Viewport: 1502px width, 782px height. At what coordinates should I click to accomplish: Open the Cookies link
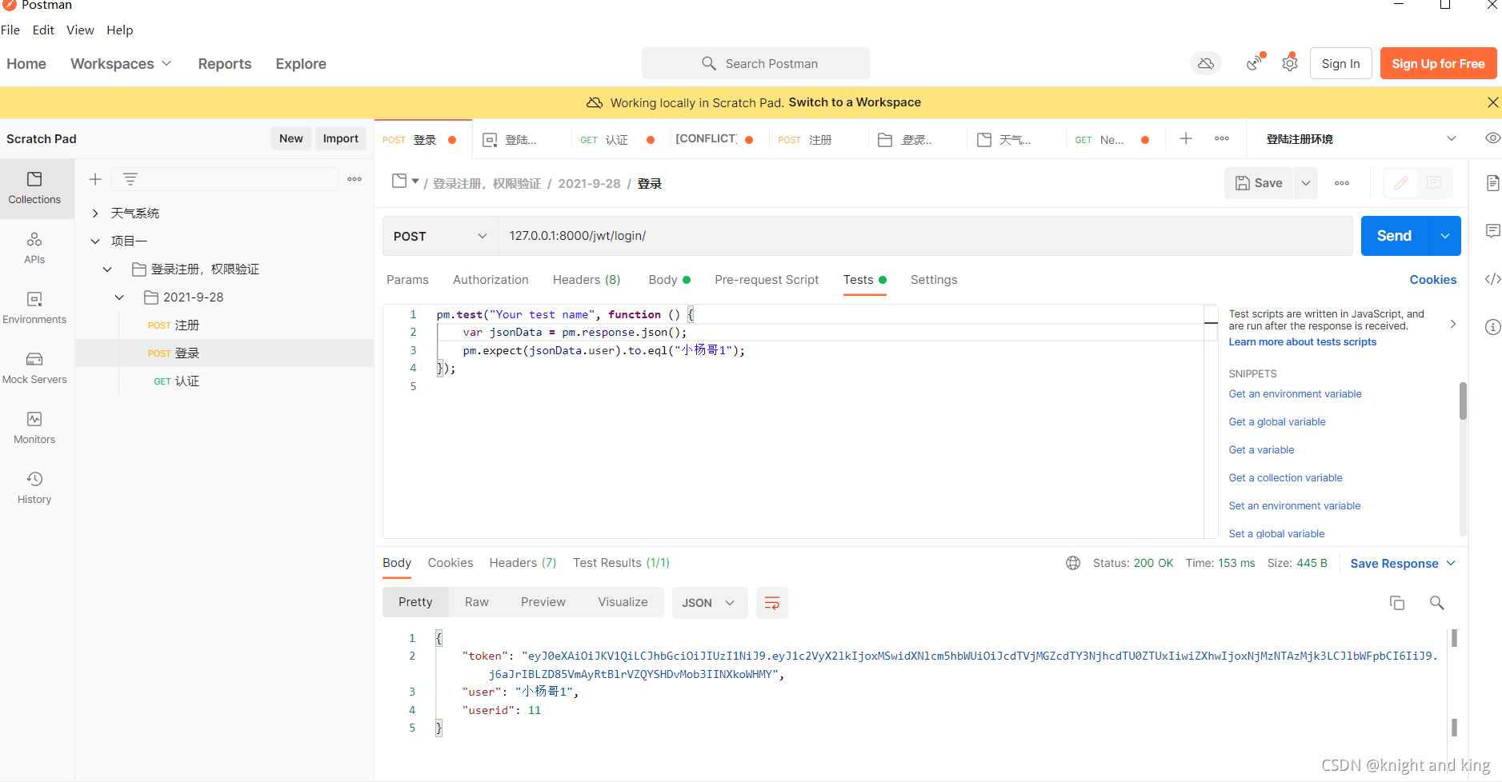[1432, 279]
